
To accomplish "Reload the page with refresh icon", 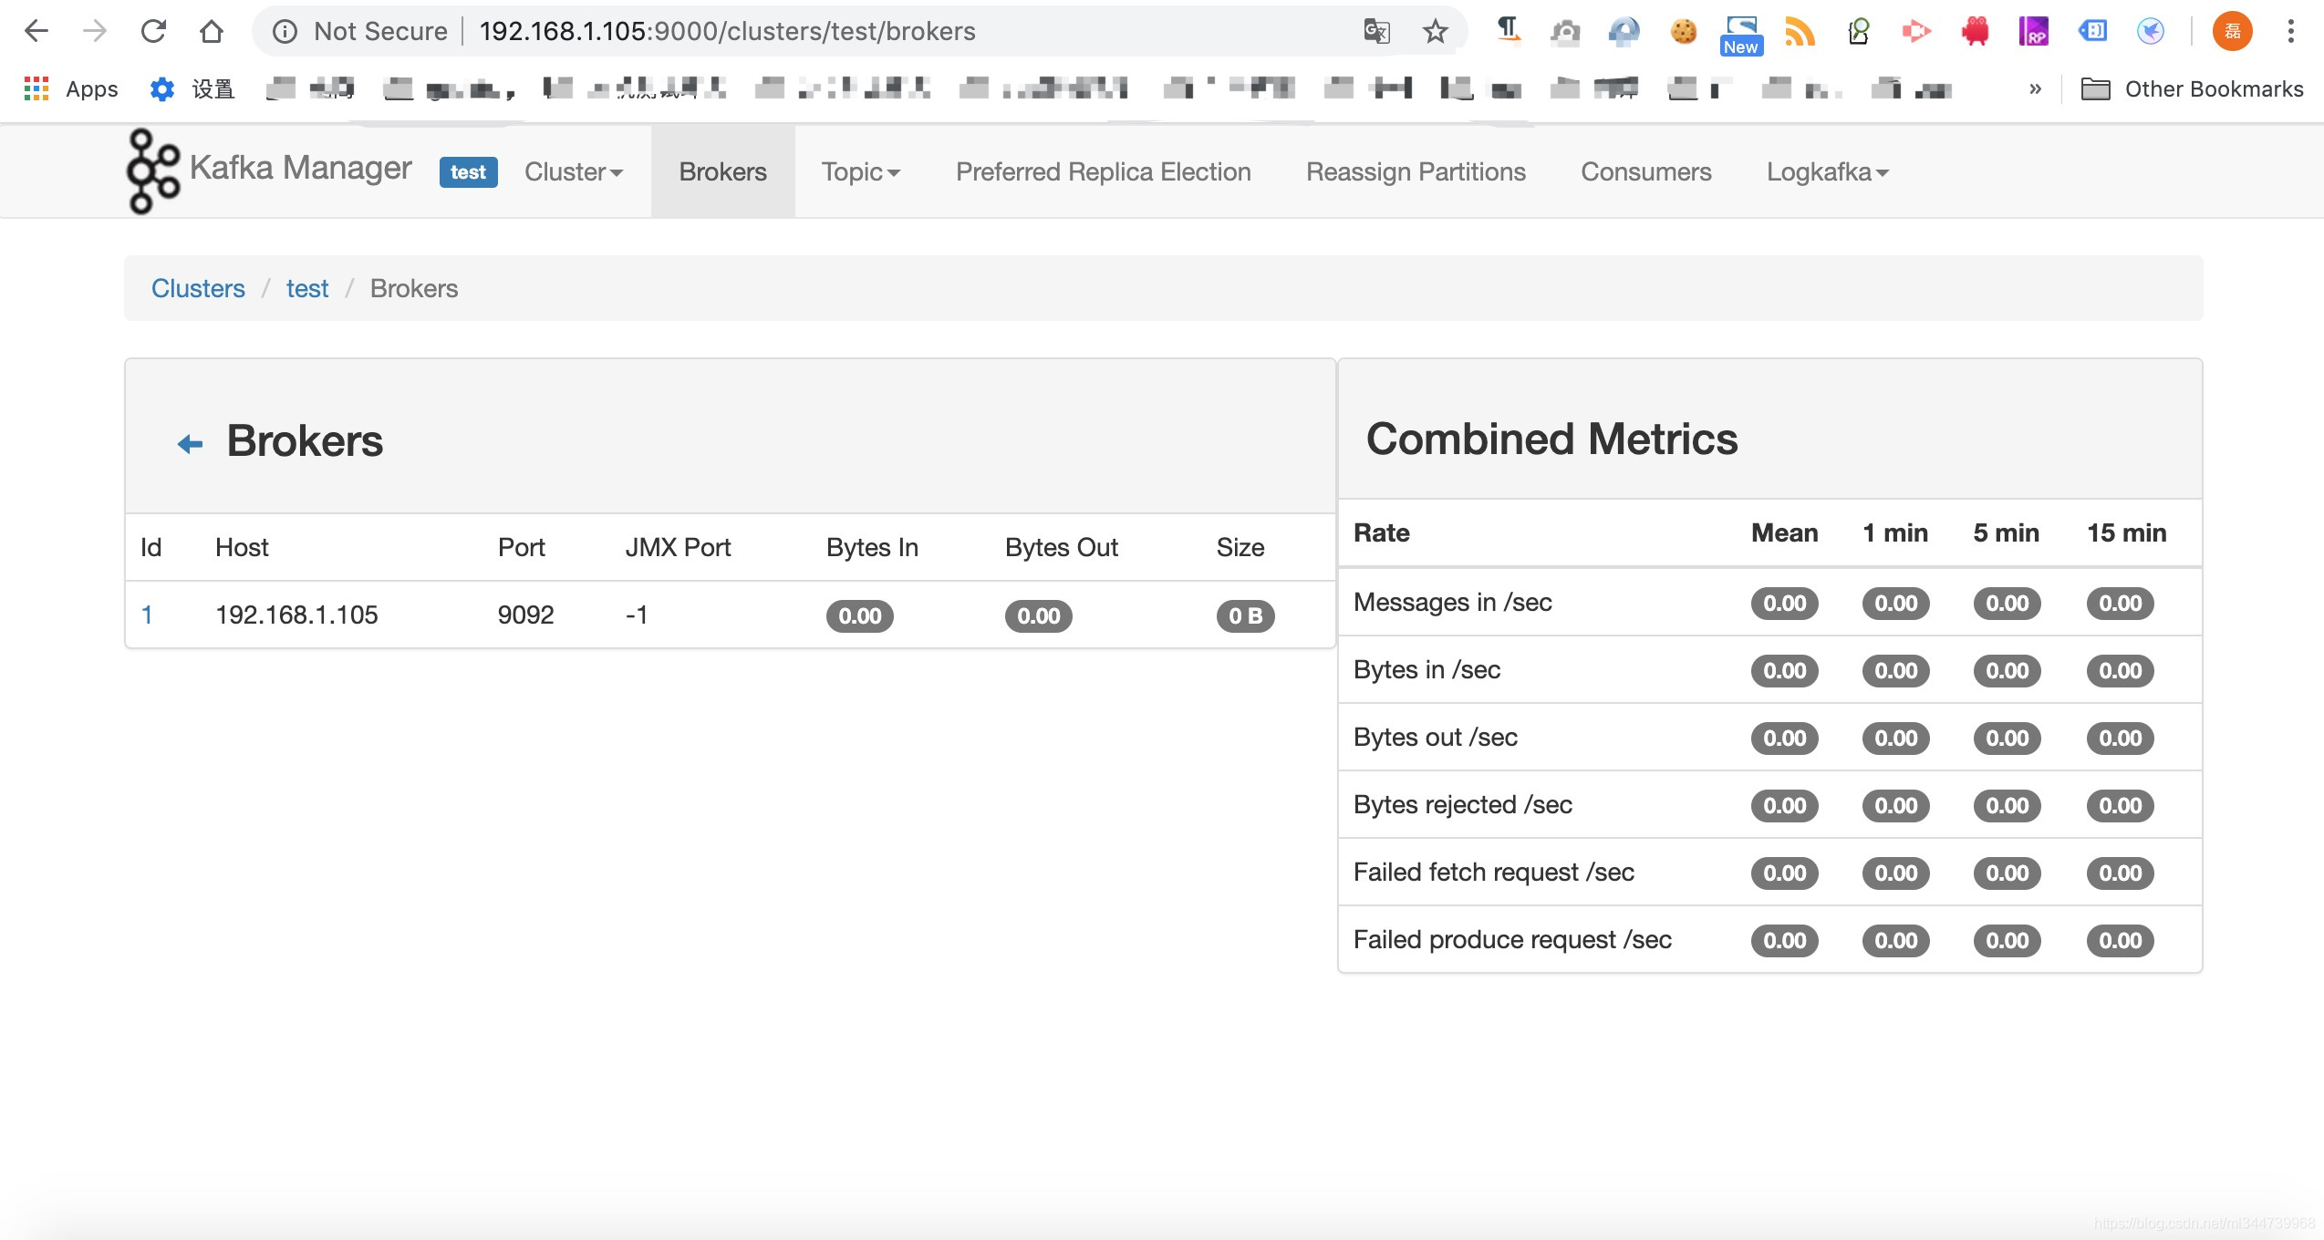I will click(153, 31).
